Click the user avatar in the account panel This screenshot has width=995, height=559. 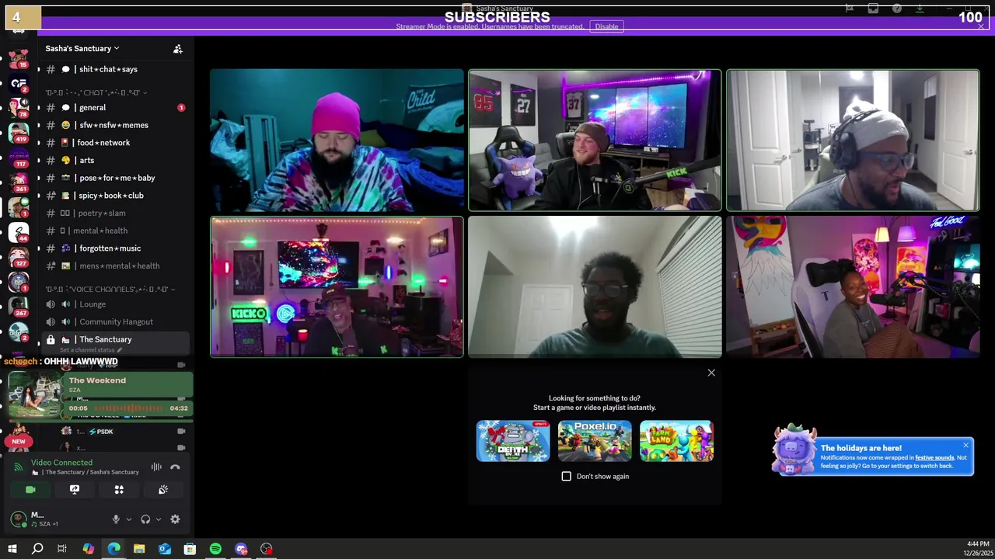tap(18, 519)
